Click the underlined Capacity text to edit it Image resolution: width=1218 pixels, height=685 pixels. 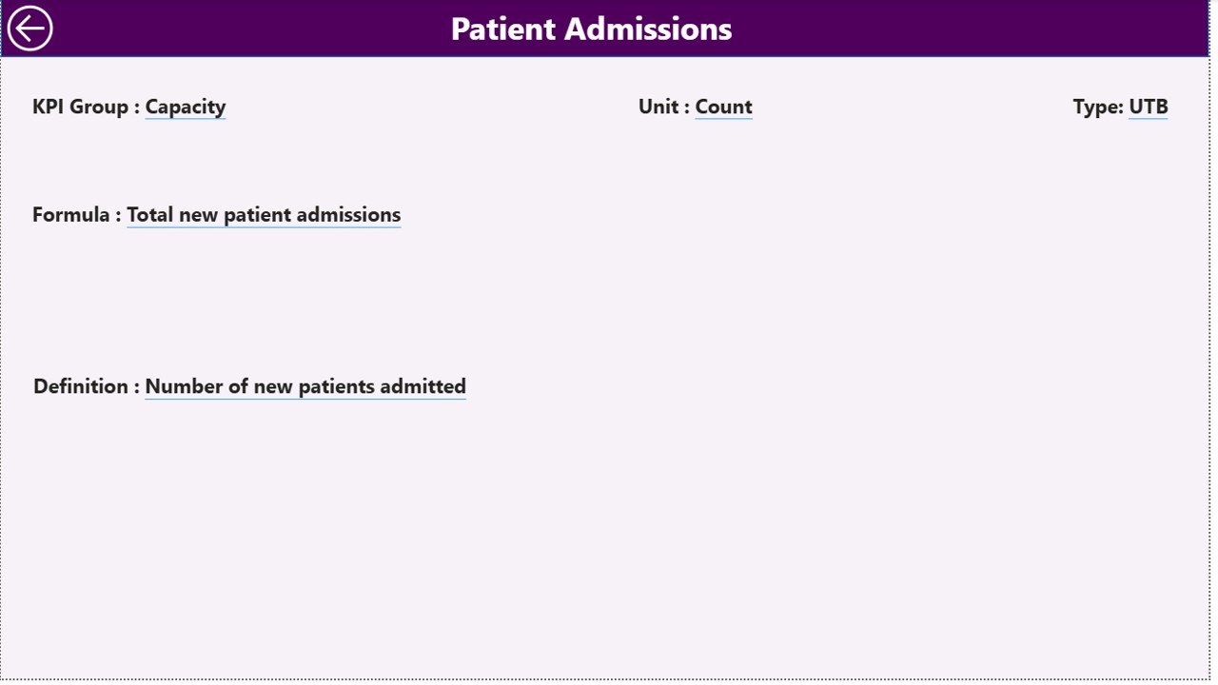point(185,107)
